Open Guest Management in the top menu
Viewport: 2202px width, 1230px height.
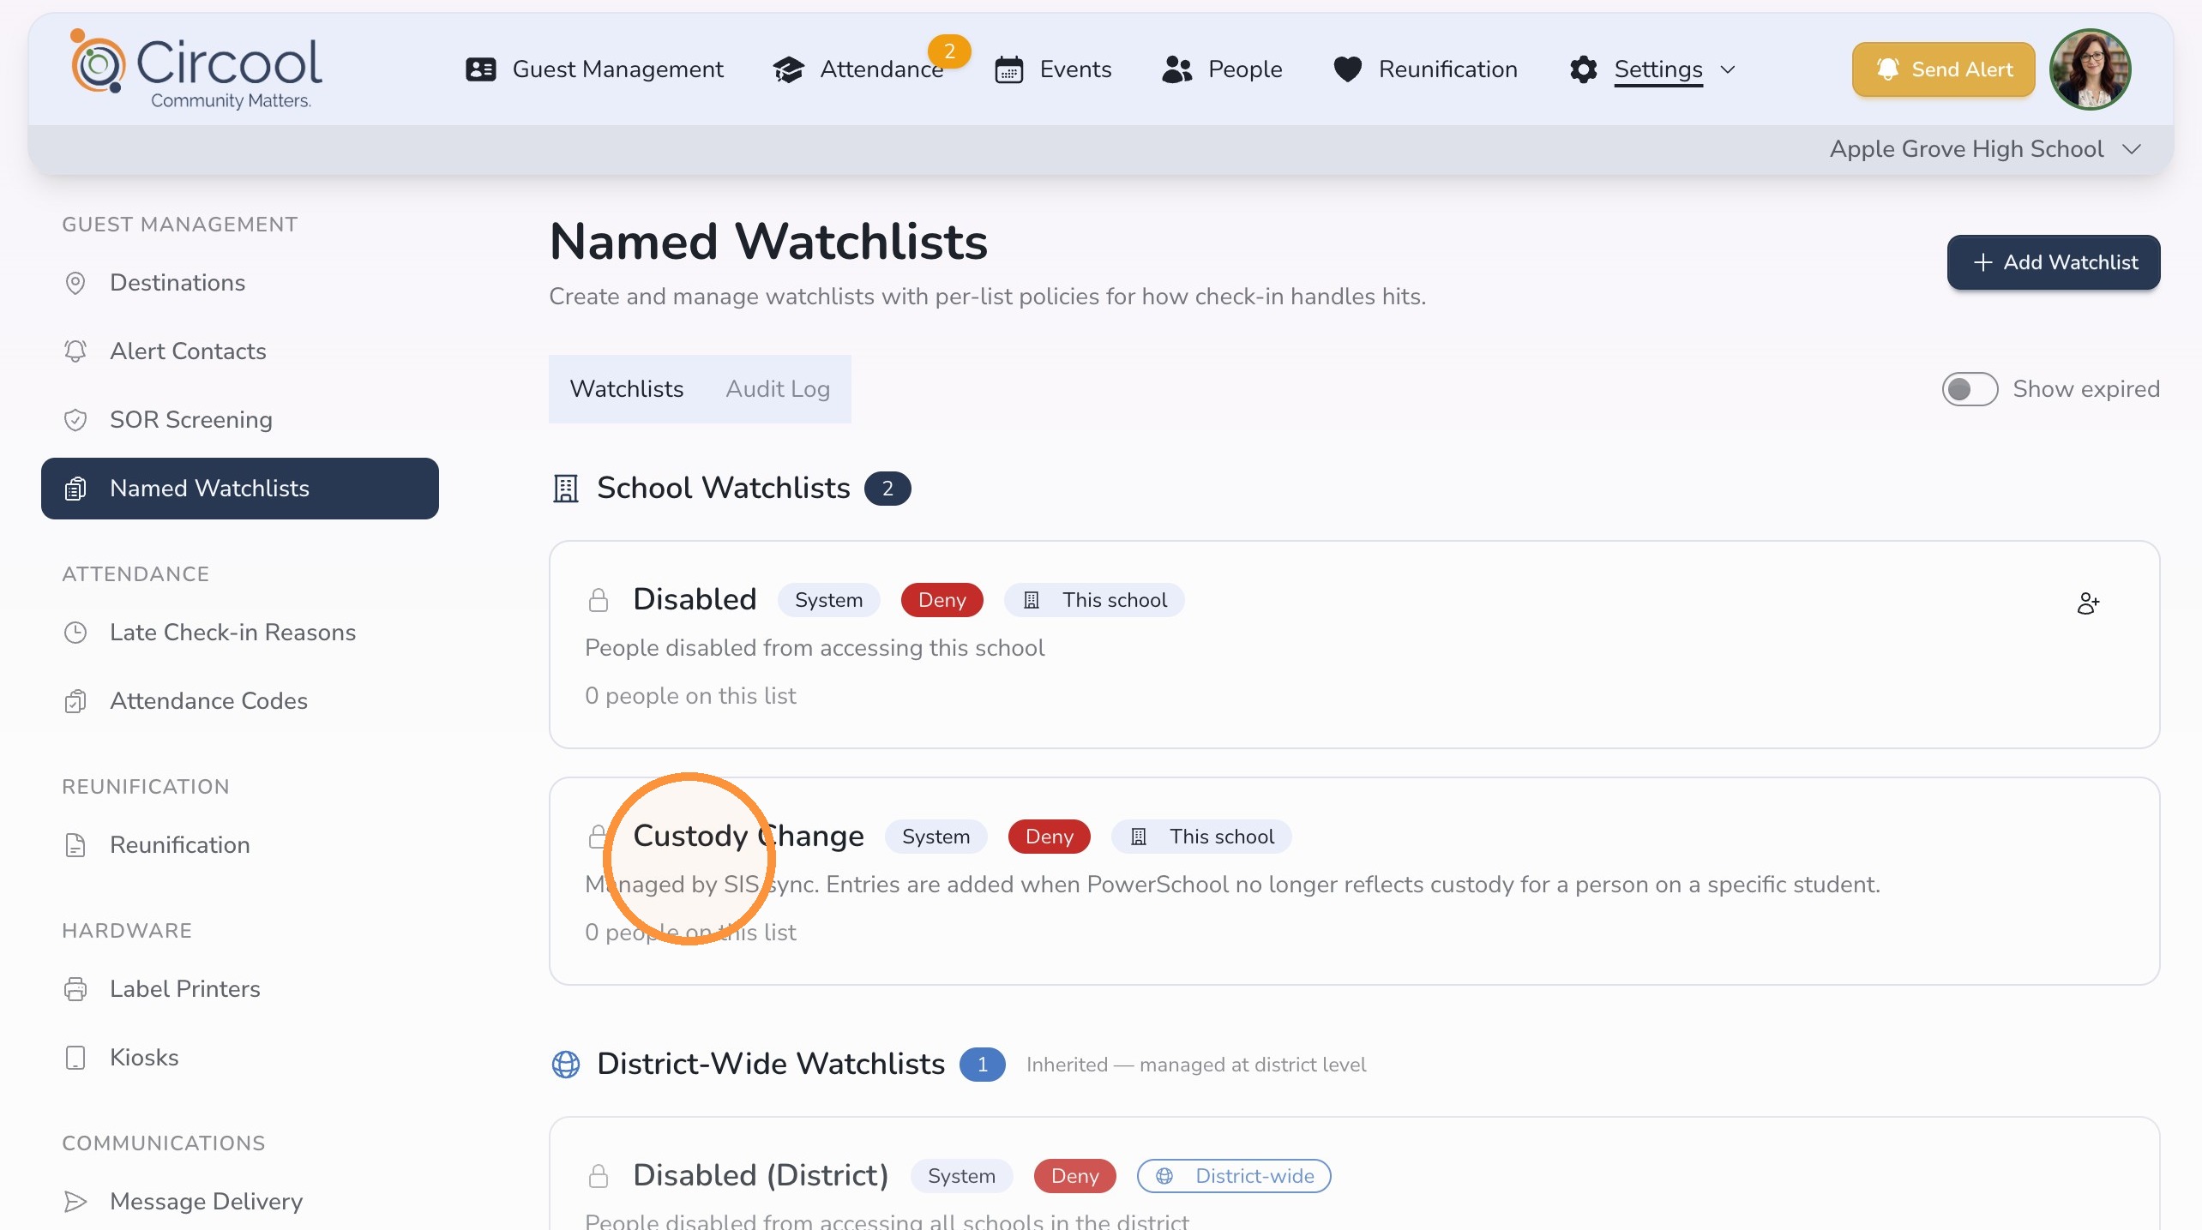coord(594,69)
